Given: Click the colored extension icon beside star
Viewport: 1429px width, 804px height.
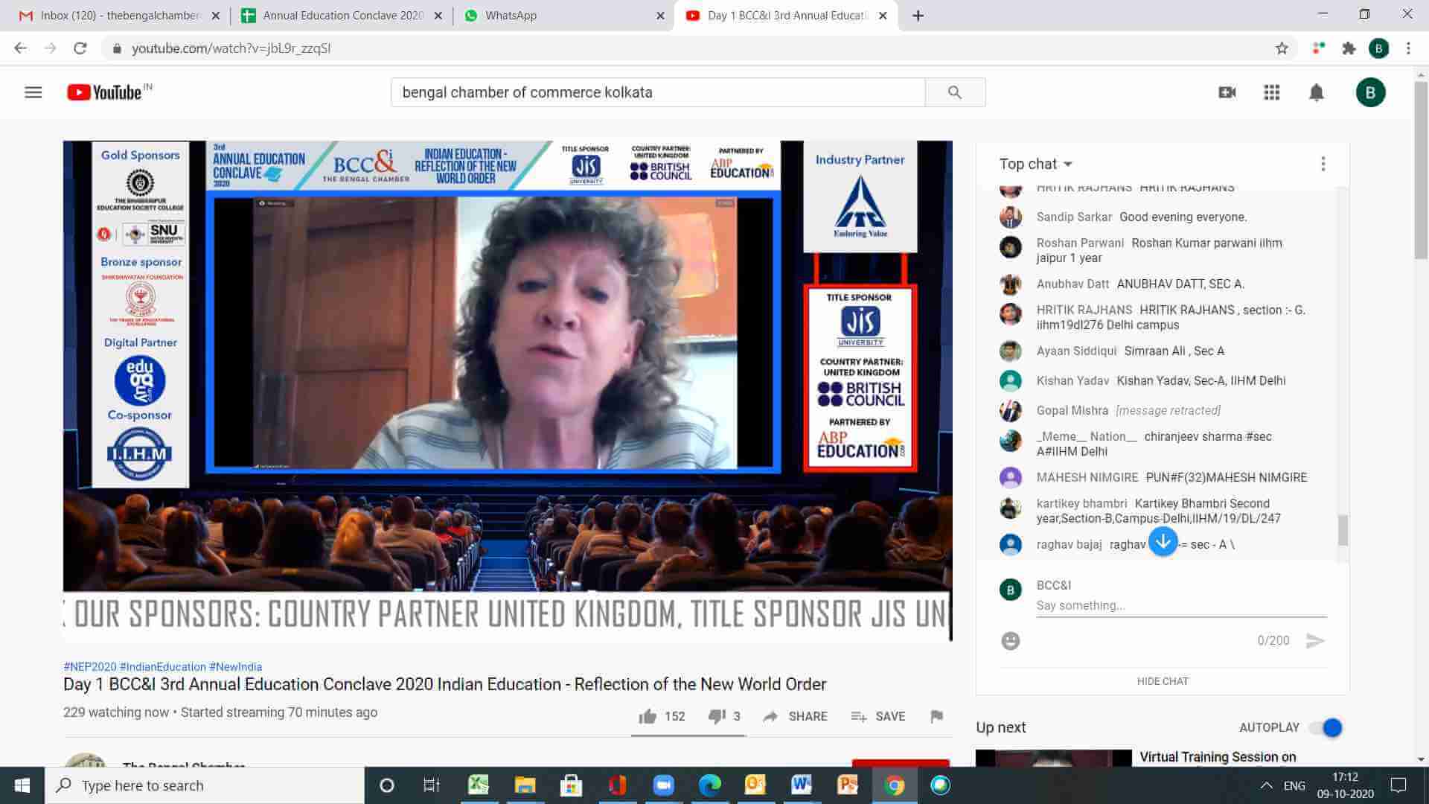Looking at the screenshot, I should click(x=1318, y=48).
